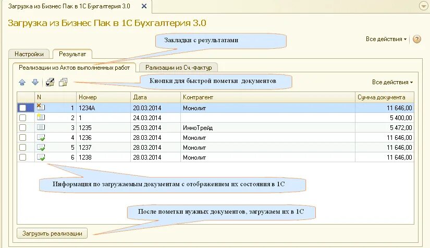The image size is (430, 248).
Task: Click Монолит cell in row 1237
Action: (268, 147)
